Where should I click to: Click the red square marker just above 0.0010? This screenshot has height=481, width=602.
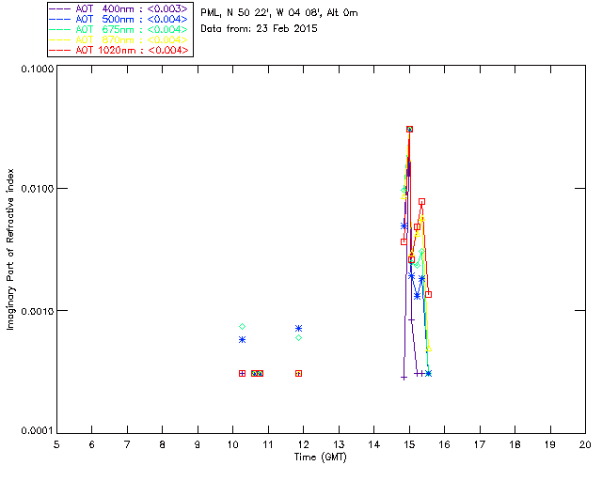[x=429, y=295]
